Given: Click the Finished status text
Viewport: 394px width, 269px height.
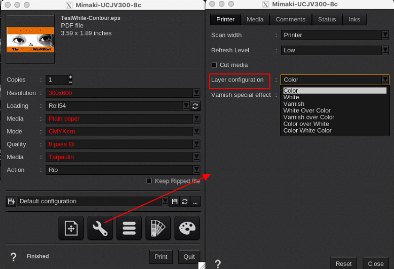Looking at the screenshot, I should pyautogui.click(x=37, y=256).
